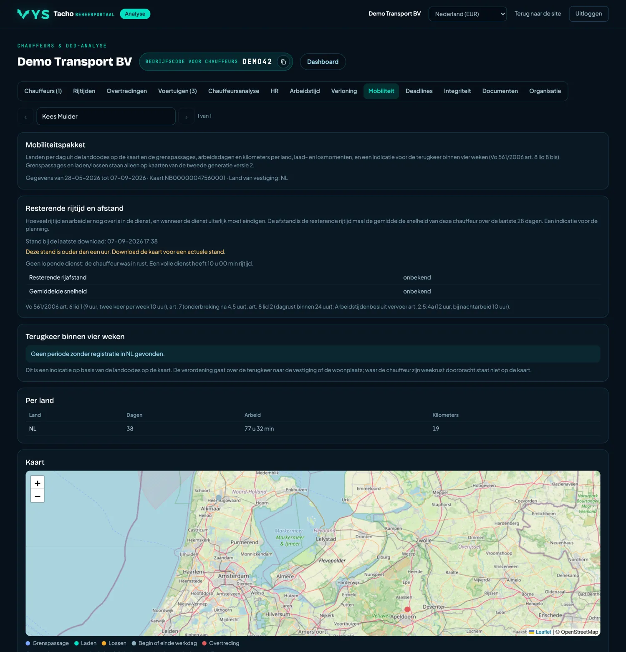This screenshot has width=626, height=652.
Task: Follow the Terug naar de site link
Action: click(538, 14)
